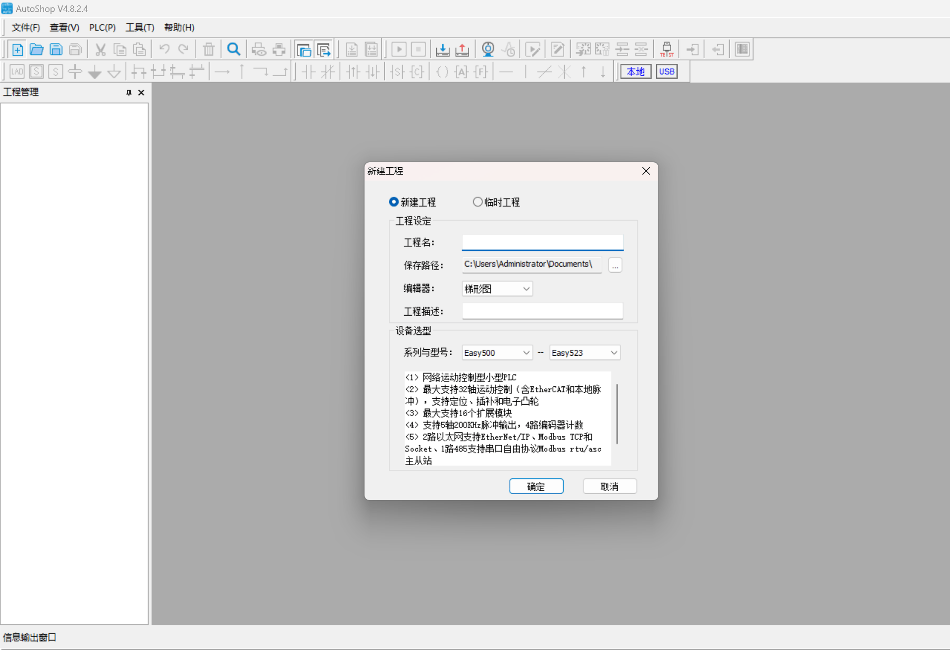The width and height of the screenshot is (950, 650).
Task: Toggle the 本地 local connection button
Action: 635,72
